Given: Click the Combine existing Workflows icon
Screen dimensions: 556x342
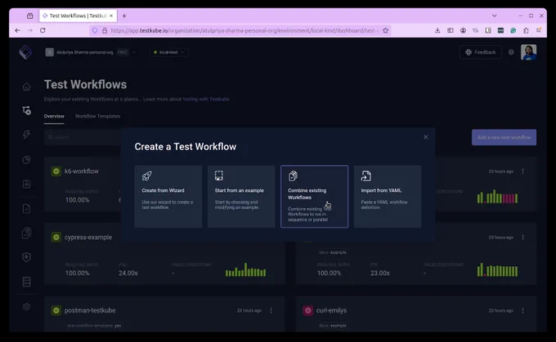Looking at the screenshot, I should 293,175.
